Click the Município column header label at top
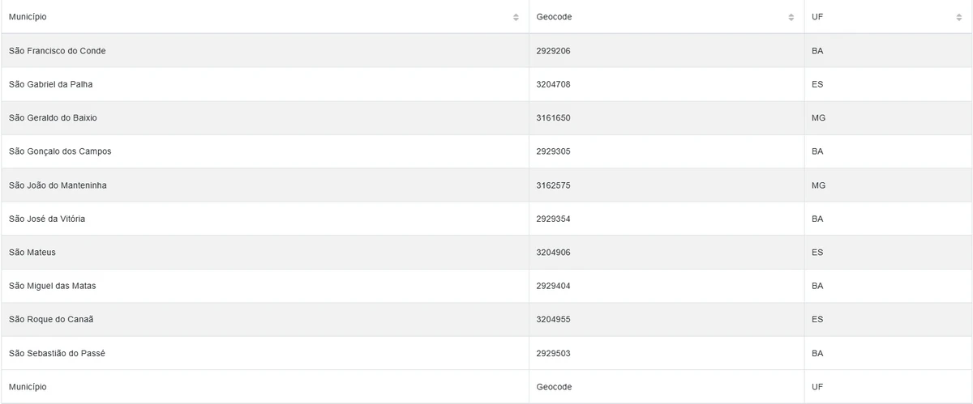 [x=28, y=17]
